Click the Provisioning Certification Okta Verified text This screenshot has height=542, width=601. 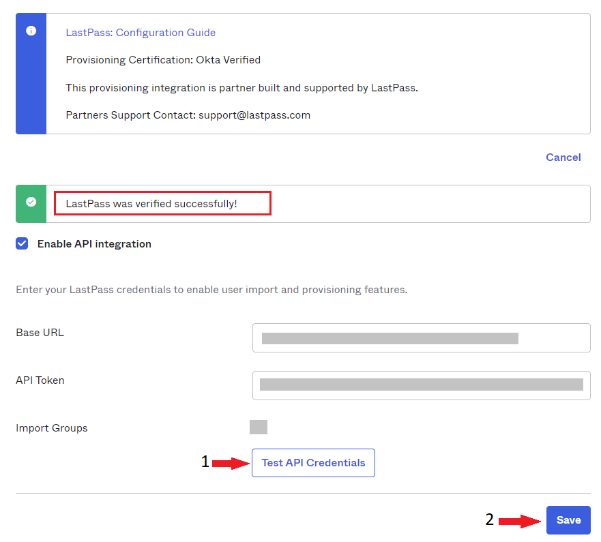(162, 59)
